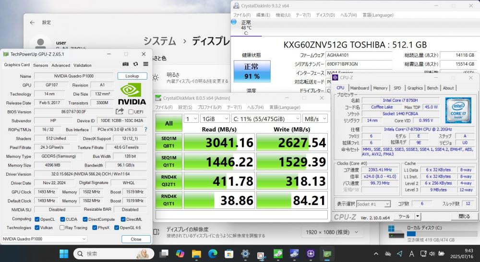480x262 pixels.
Task: Click the volume speaker tray icon
Action: 432,254
